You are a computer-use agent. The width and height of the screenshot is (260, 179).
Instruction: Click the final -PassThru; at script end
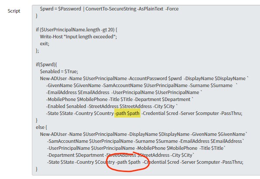click(x=232, y=162)
